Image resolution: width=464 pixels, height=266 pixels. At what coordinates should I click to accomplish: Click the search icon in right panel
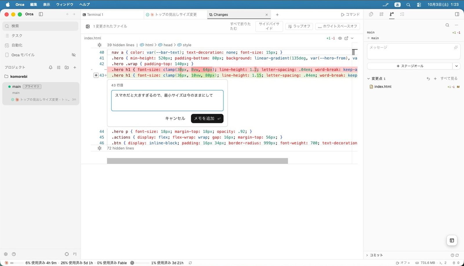(447, 25)
